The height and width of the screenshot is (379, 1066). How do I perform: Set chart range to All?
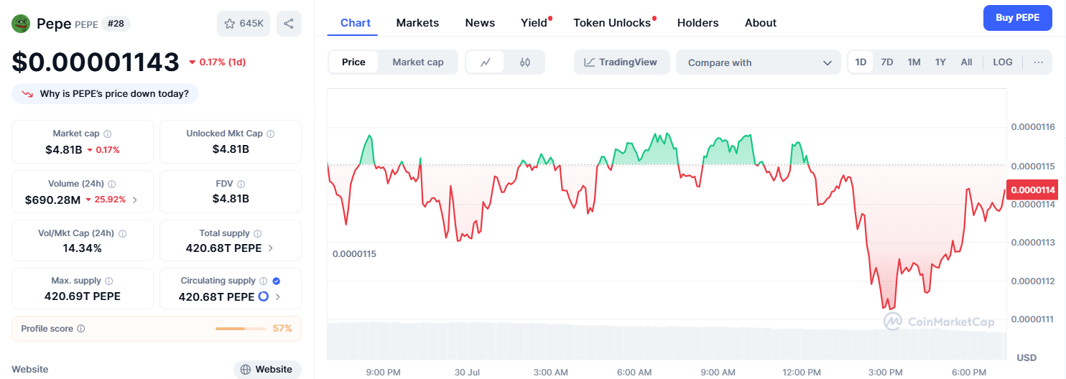pos(967,62)
